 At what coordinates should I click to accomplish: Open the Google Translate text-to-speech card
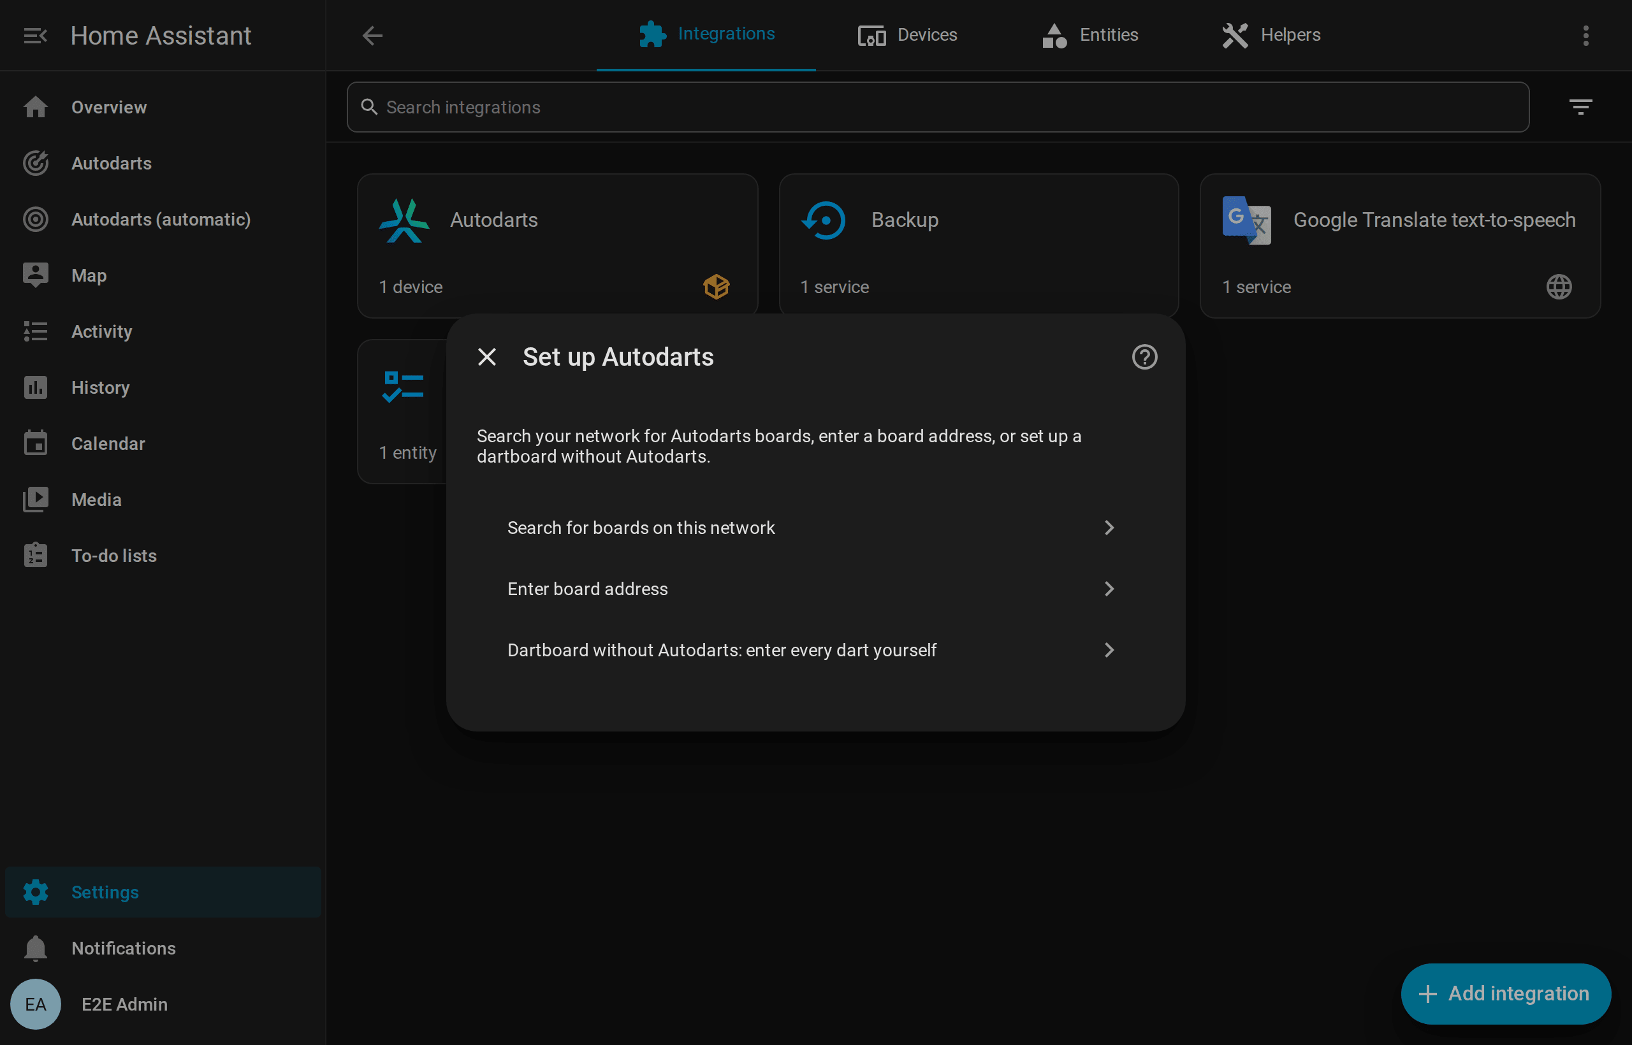[x=1400, y=246]
